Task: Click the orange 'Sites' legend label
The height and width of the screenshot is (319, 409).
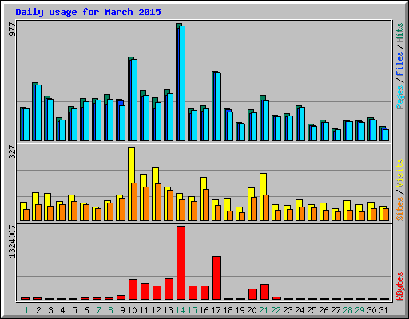Action: click(x=400, y=209)
